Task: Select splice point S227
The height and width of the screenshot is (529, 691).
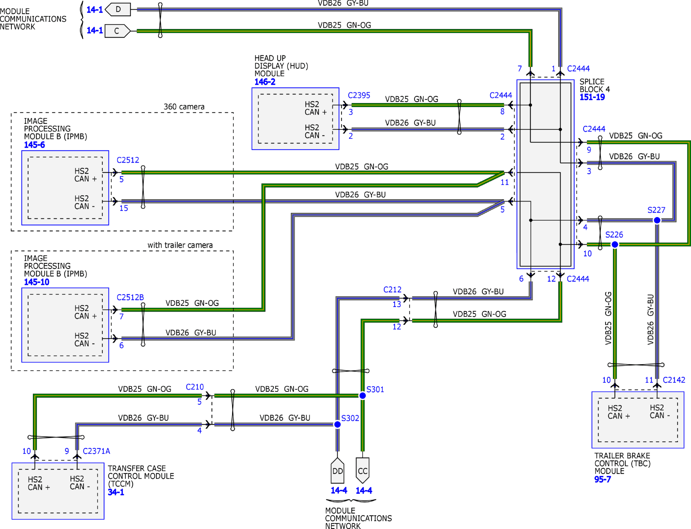Action: coord(657,220)
